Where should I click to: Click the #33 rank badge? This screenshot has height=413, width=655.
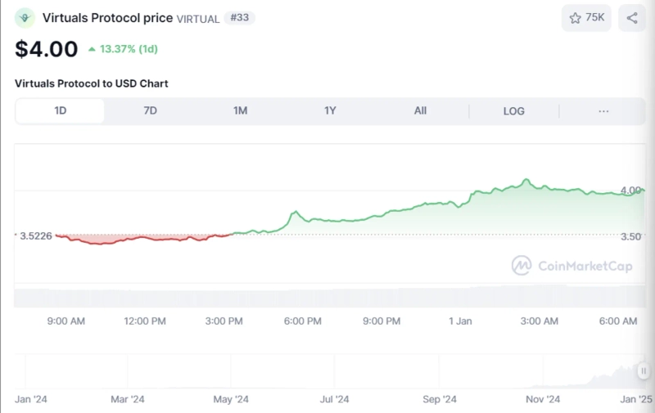coord(239,17)
